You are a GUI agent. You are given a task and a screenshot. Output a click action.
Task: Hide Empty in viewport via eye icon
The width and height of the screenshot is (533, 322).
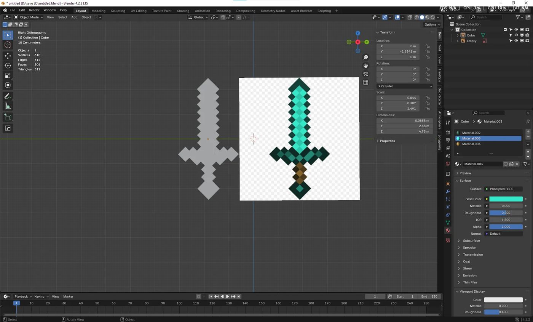tap(516, 41)
